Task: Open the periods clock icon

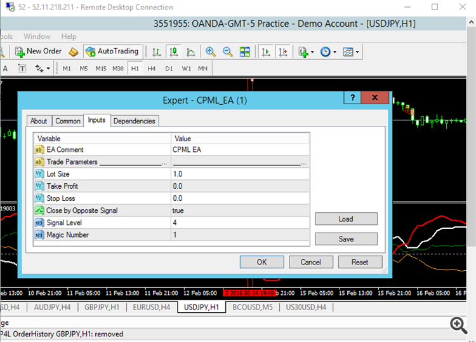Action: (x=326, y=52)
